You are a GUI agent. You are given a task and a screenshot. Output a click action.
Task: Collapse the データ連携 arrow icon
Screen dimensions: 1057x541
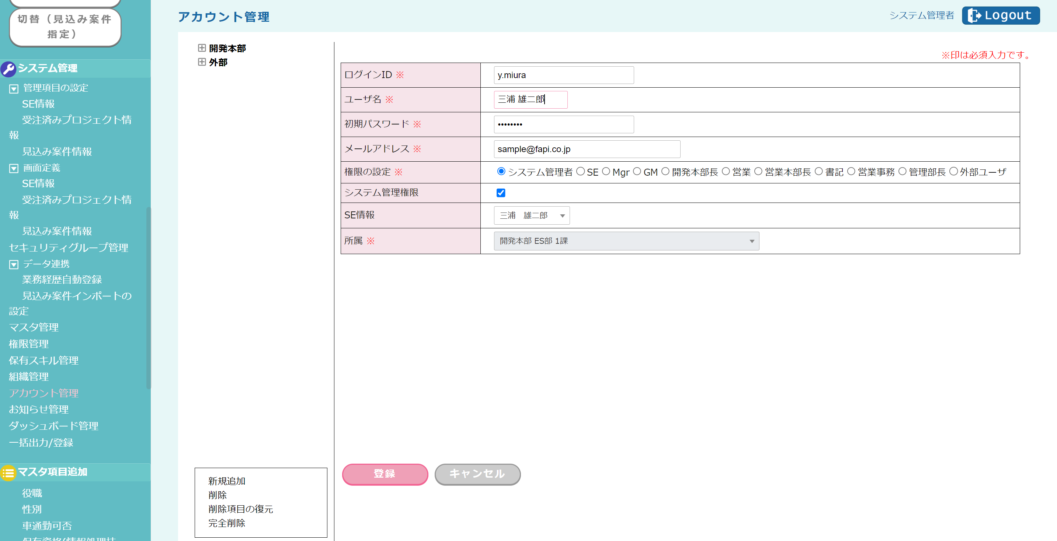pos(14,264)
